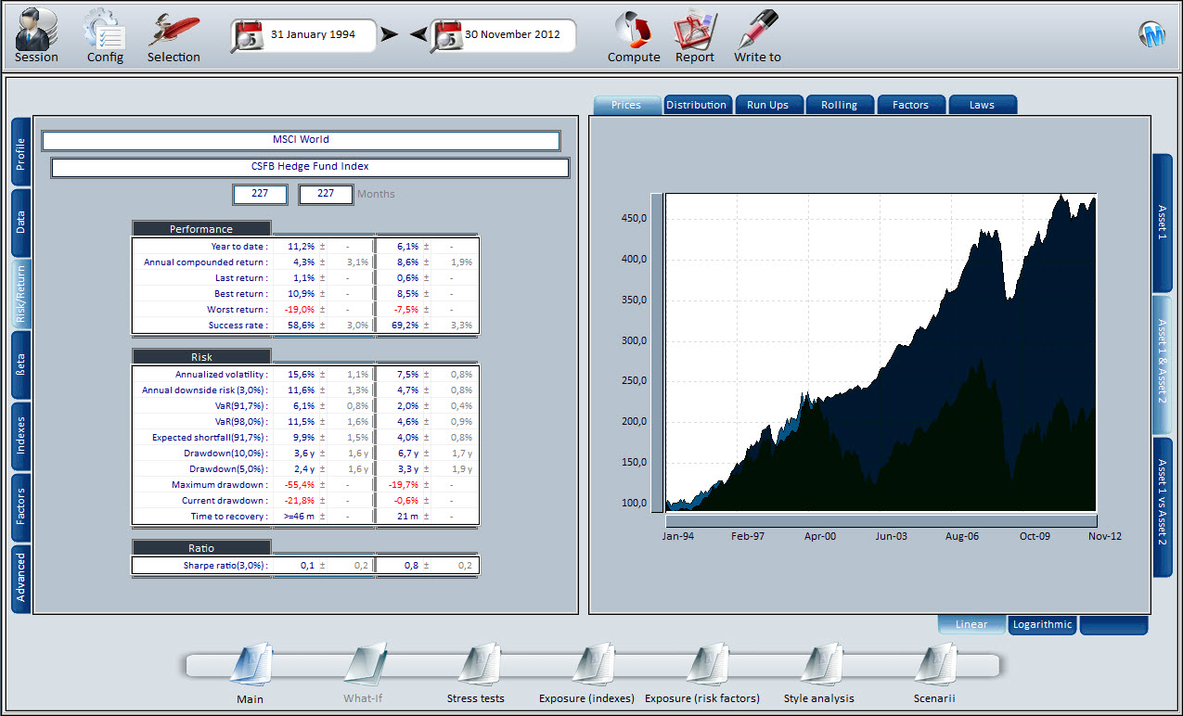
Task: Open the Stress tests page icon
Action: tap(476, 666)
